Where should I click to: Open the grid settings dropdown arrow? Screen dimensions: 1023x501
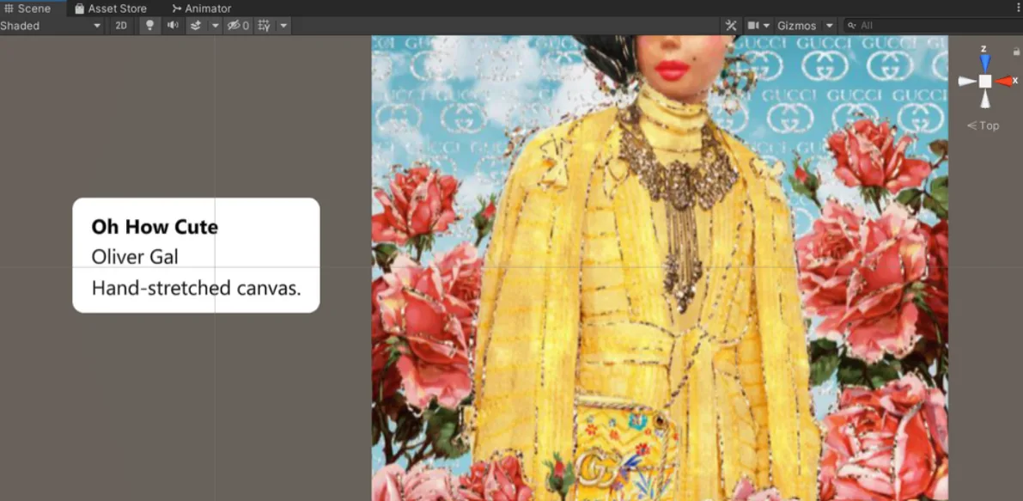pyautogui.click(x=283, y=26)
